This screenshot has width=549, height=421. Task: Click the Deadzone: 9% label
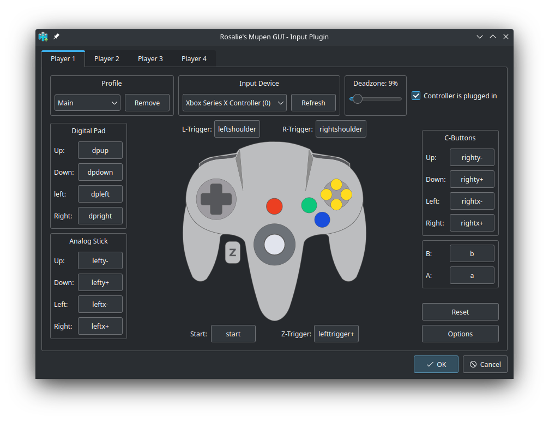[x=375, y=84]
